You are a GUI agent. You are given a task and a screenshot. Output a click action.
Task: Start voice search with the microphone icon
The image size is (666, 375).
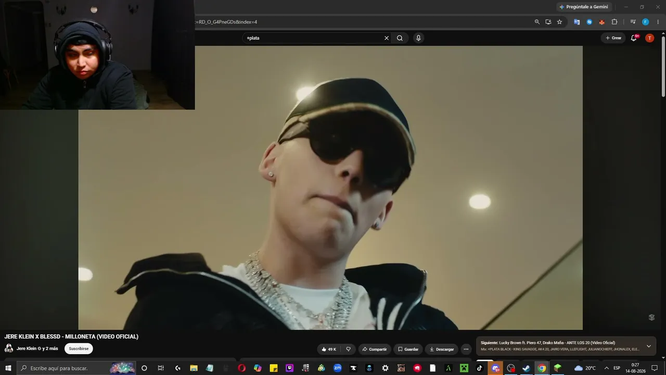[x=418, y=38]
